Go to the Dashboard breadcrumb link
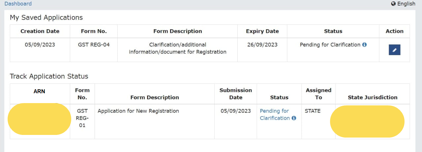Screen dimensions: 422x152 pyautogui.click(x=18, y=4)
